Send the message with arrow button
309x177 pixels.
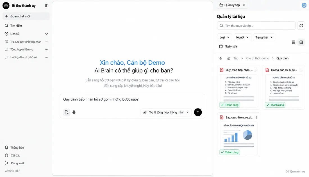(x=198, y=112)
